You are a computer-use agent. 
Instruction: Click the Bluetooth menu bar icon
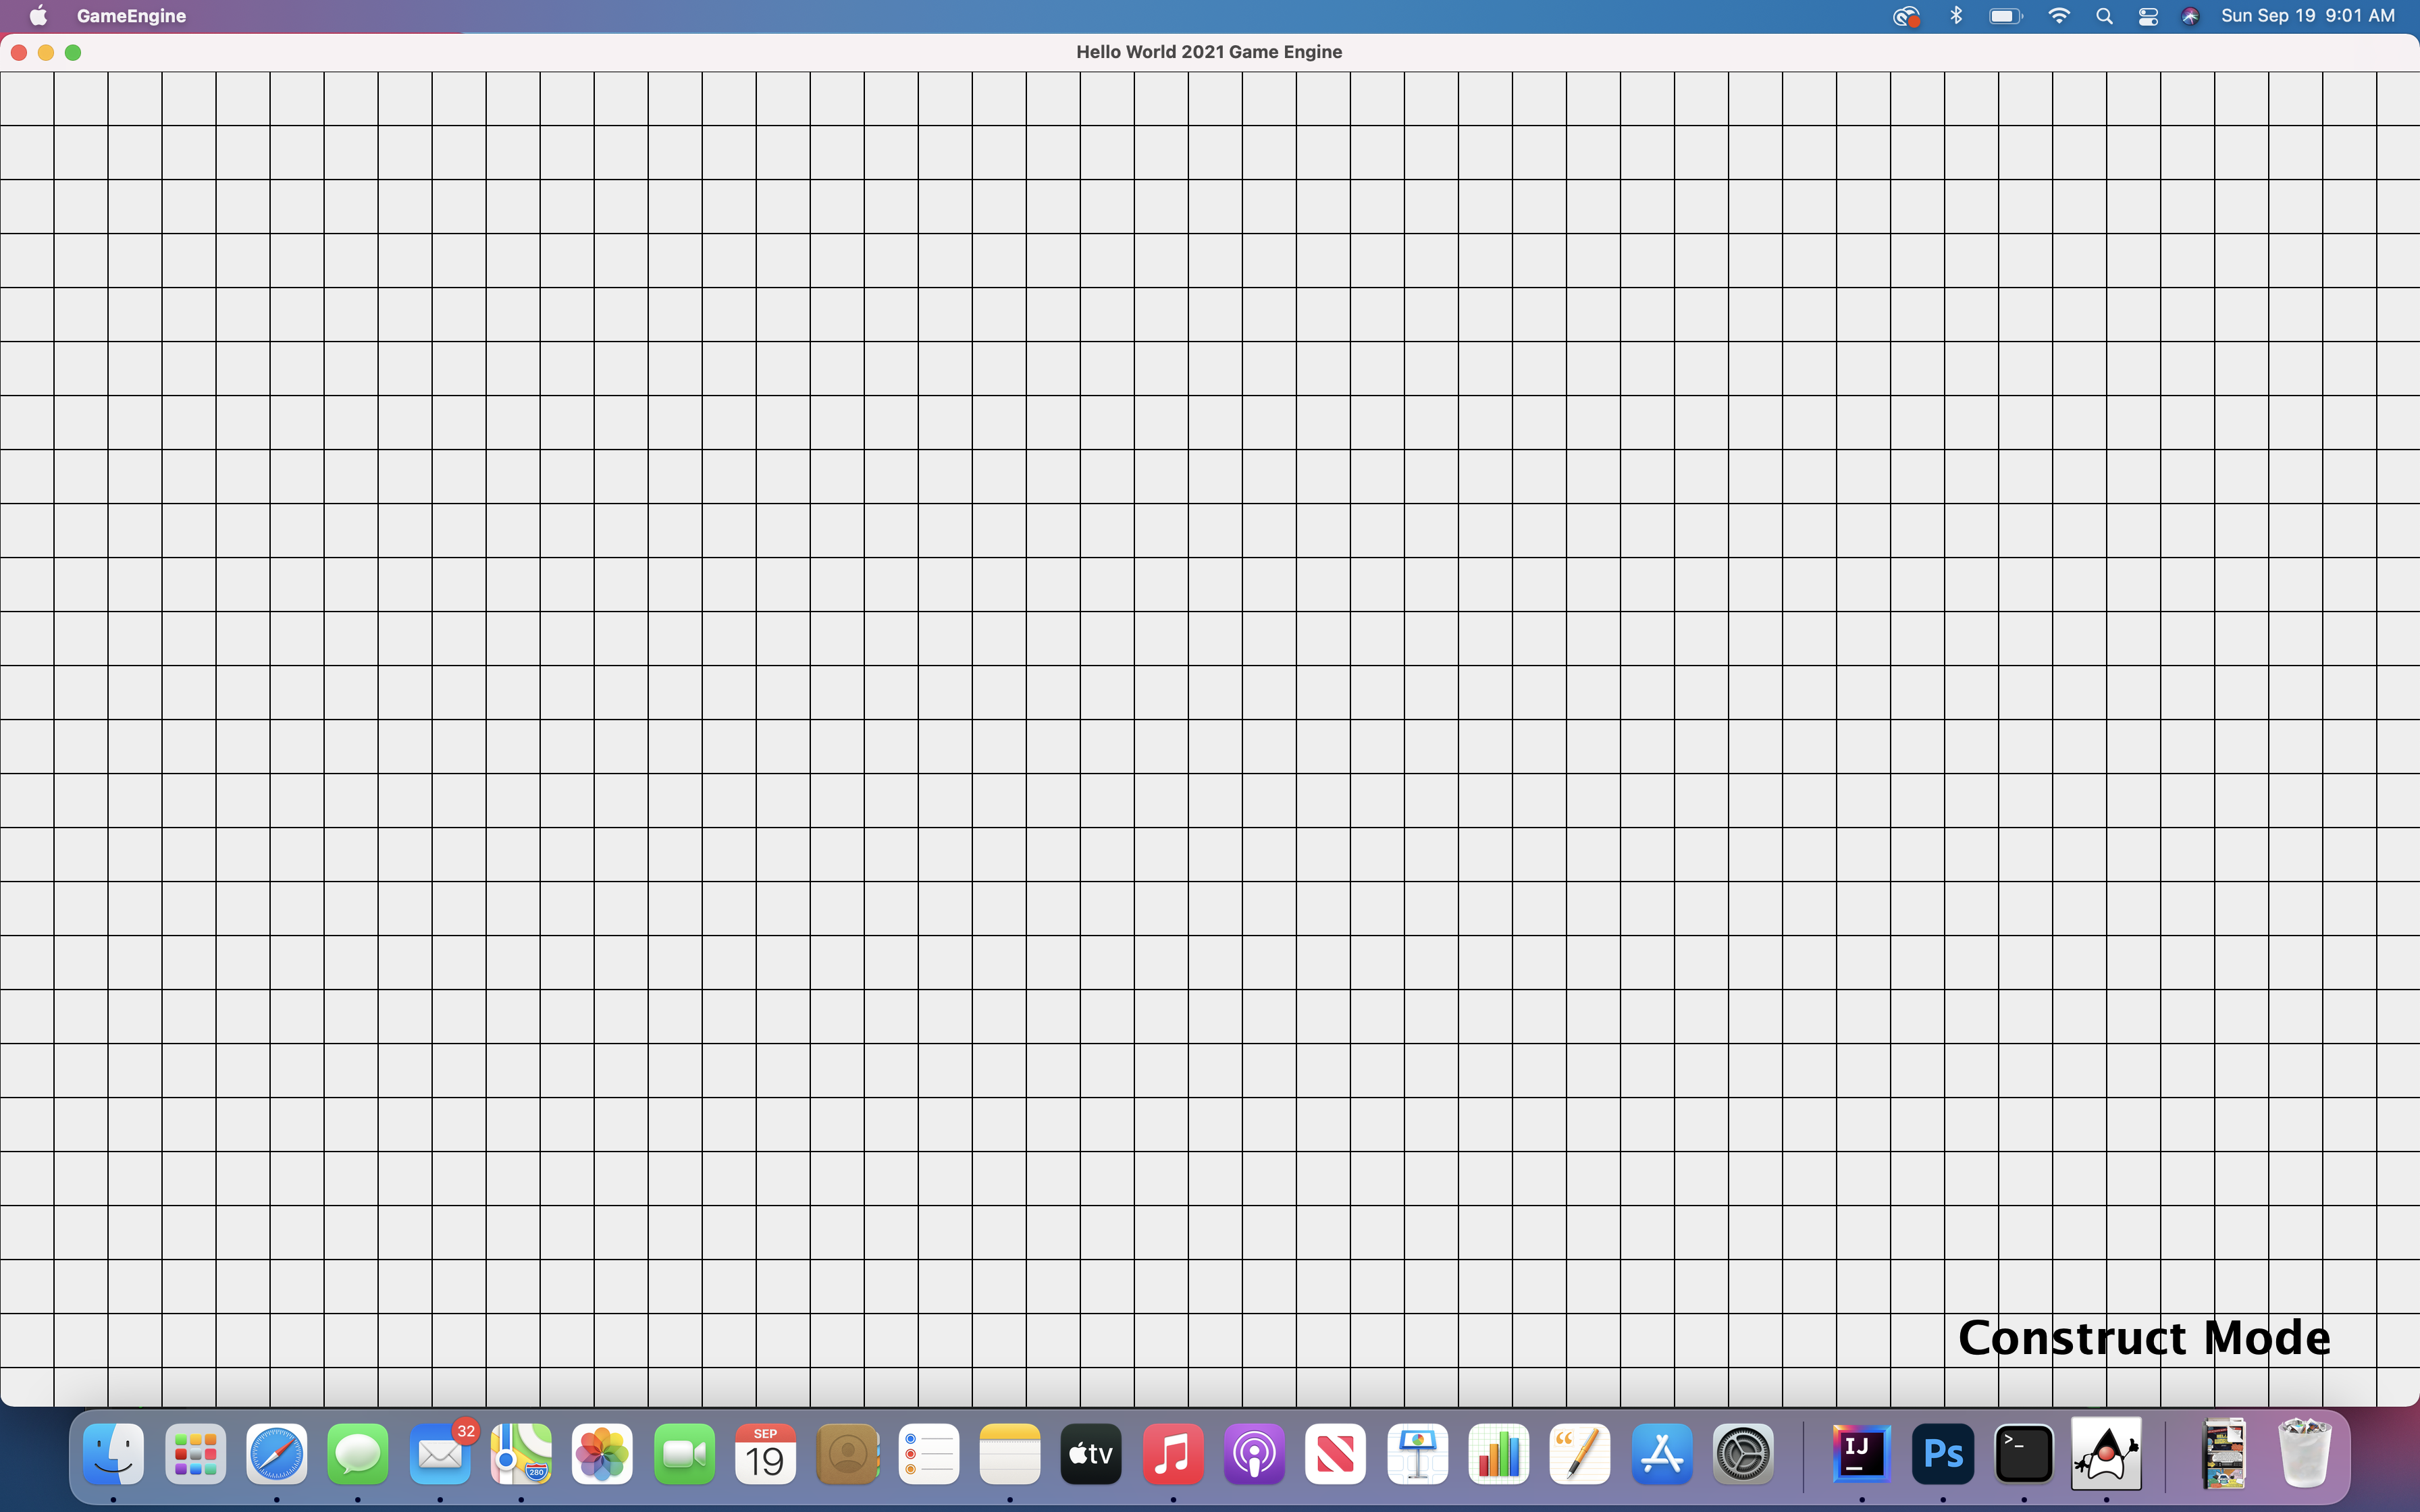tap(1956, 16)
